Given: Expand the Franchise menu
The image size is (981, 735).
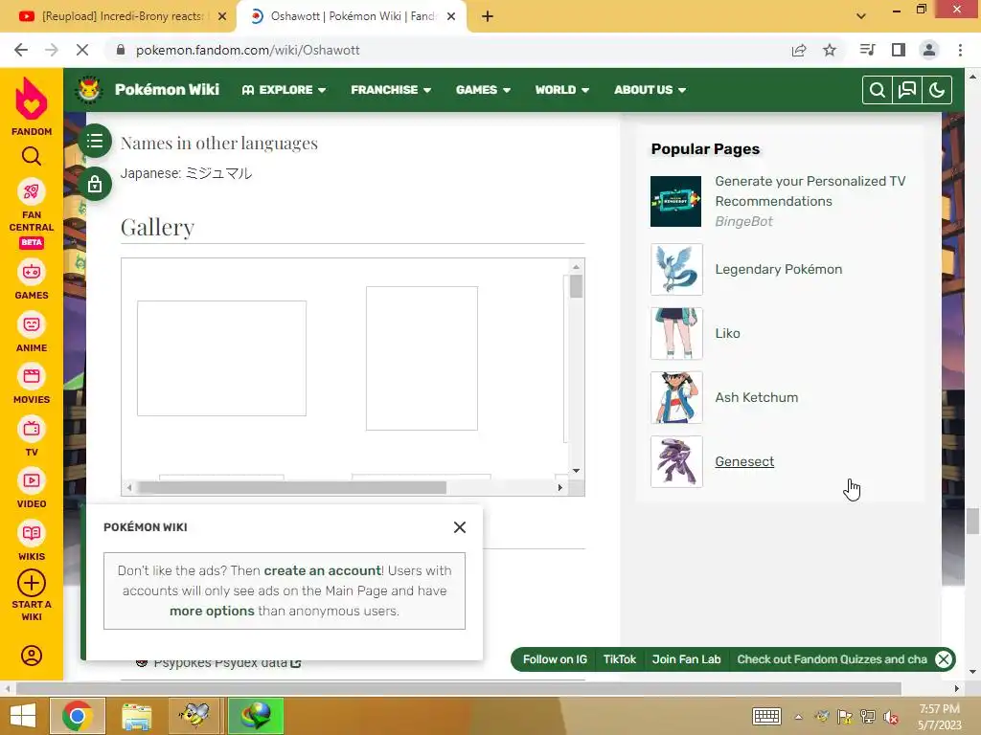Looking at the screenshot, I should tap(391, 90).
